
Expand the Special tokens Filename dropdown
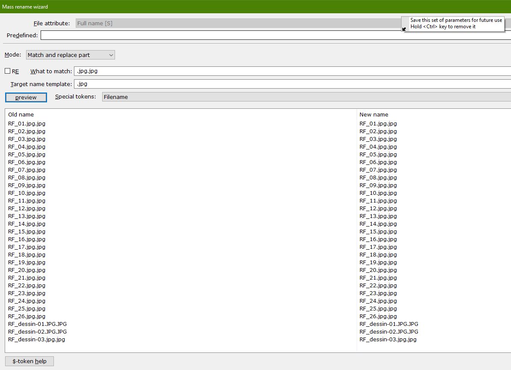point(306,97)
